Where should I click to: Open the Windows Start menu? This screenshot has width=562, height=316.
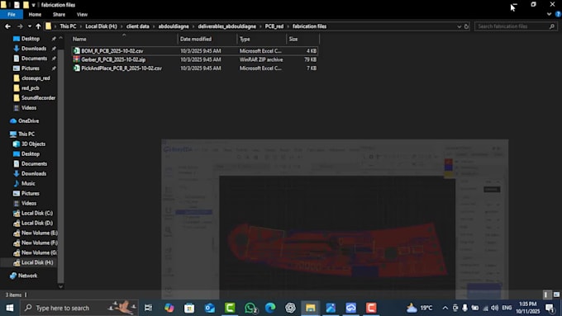click(x=10, y=308)
